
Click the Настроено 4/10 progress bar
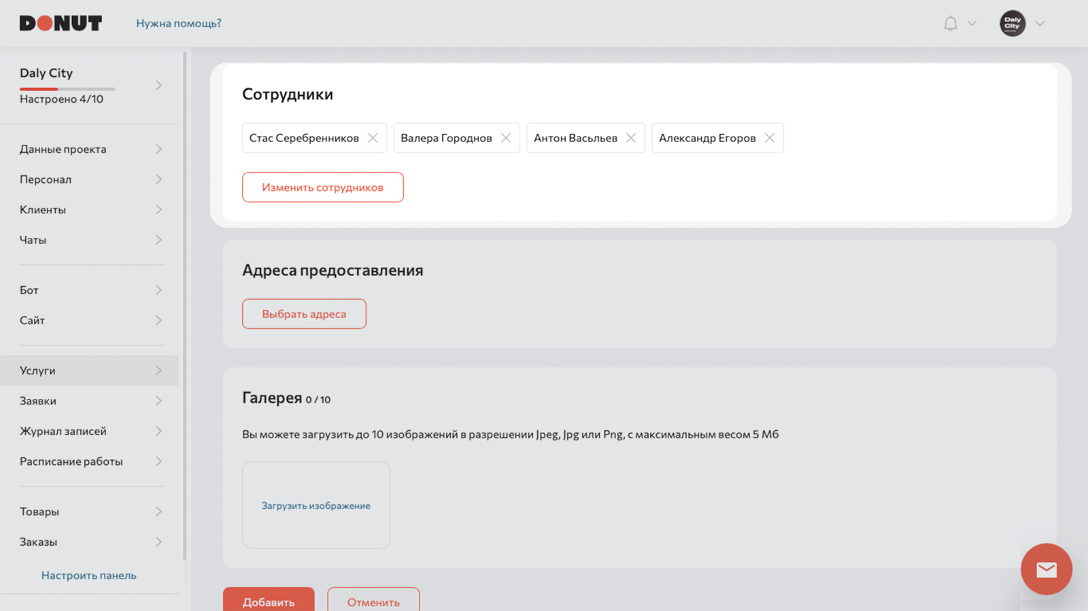point(67,89)
